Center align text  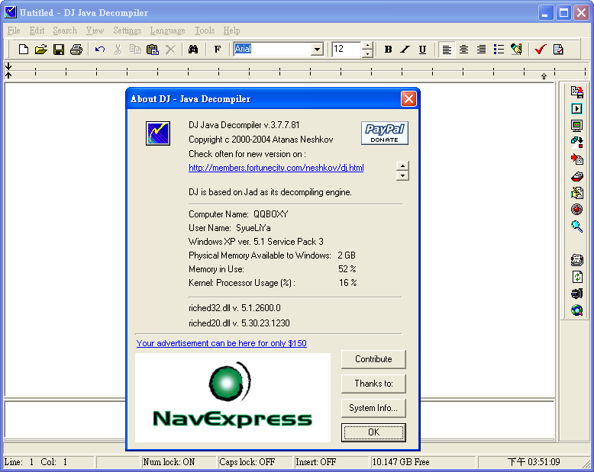pos(463,49)
